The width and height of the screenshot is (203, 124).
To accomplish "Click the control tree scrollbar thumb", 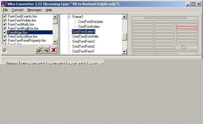I will (124, 37).
